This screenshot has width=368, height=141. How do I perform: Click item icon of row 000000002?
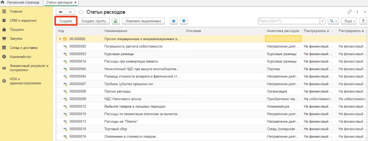click(65, 46)
